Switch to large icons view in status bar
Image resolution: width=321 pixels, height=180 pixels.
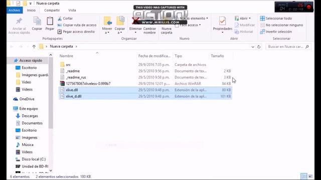pyautogui.click(x=310, y=176)
